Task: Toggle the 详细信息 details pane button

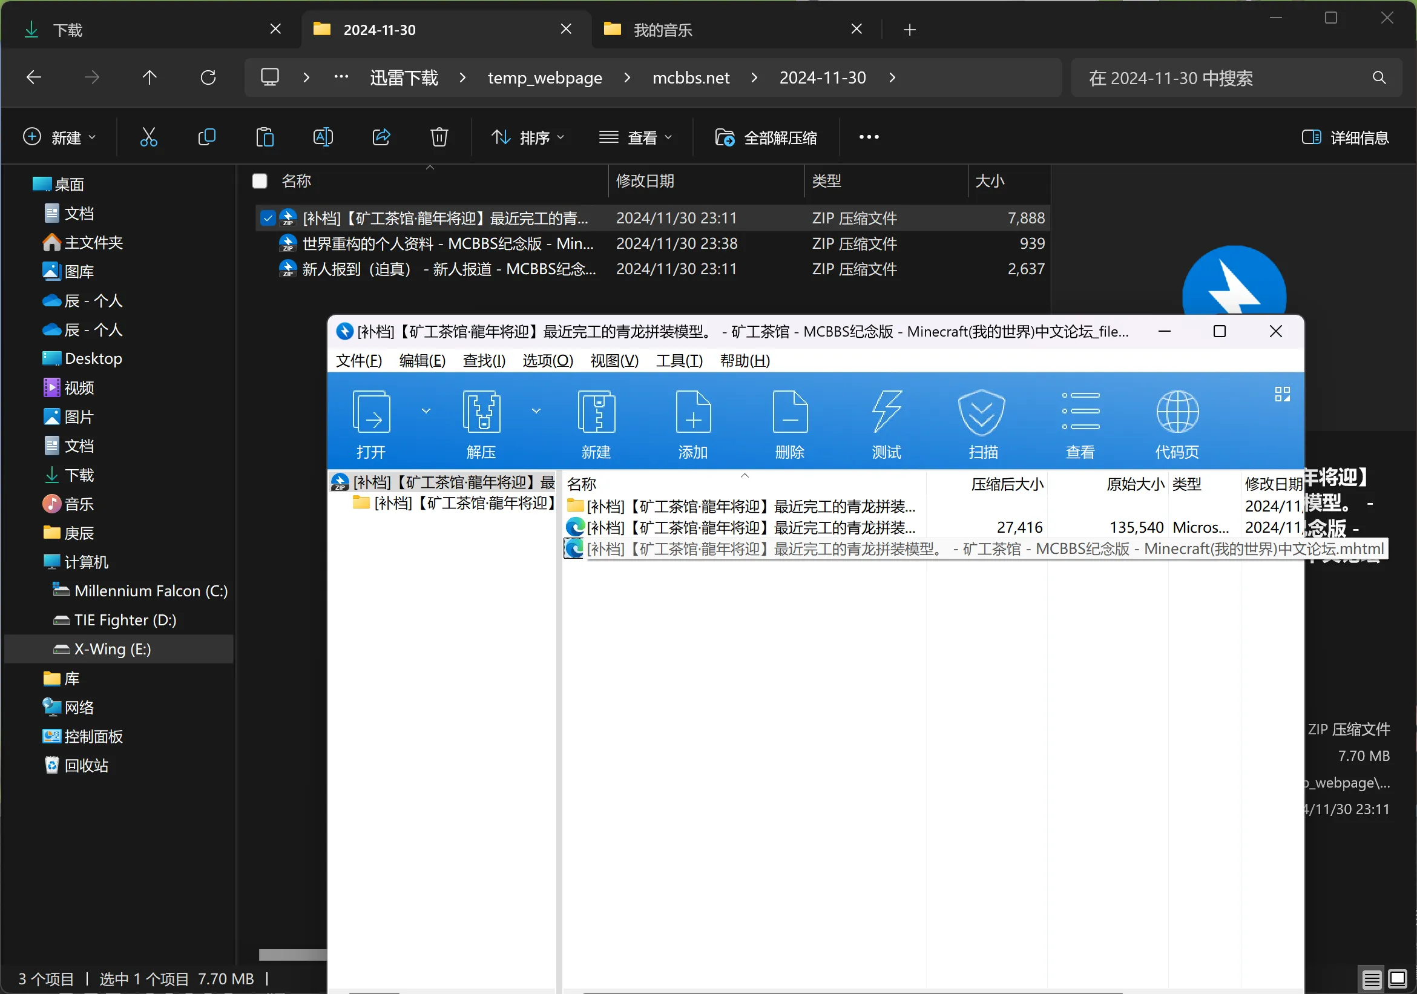Action: click(x=1345, y=137)
